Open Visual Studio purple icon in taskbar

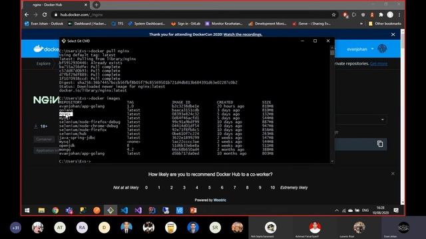[138, 210]
